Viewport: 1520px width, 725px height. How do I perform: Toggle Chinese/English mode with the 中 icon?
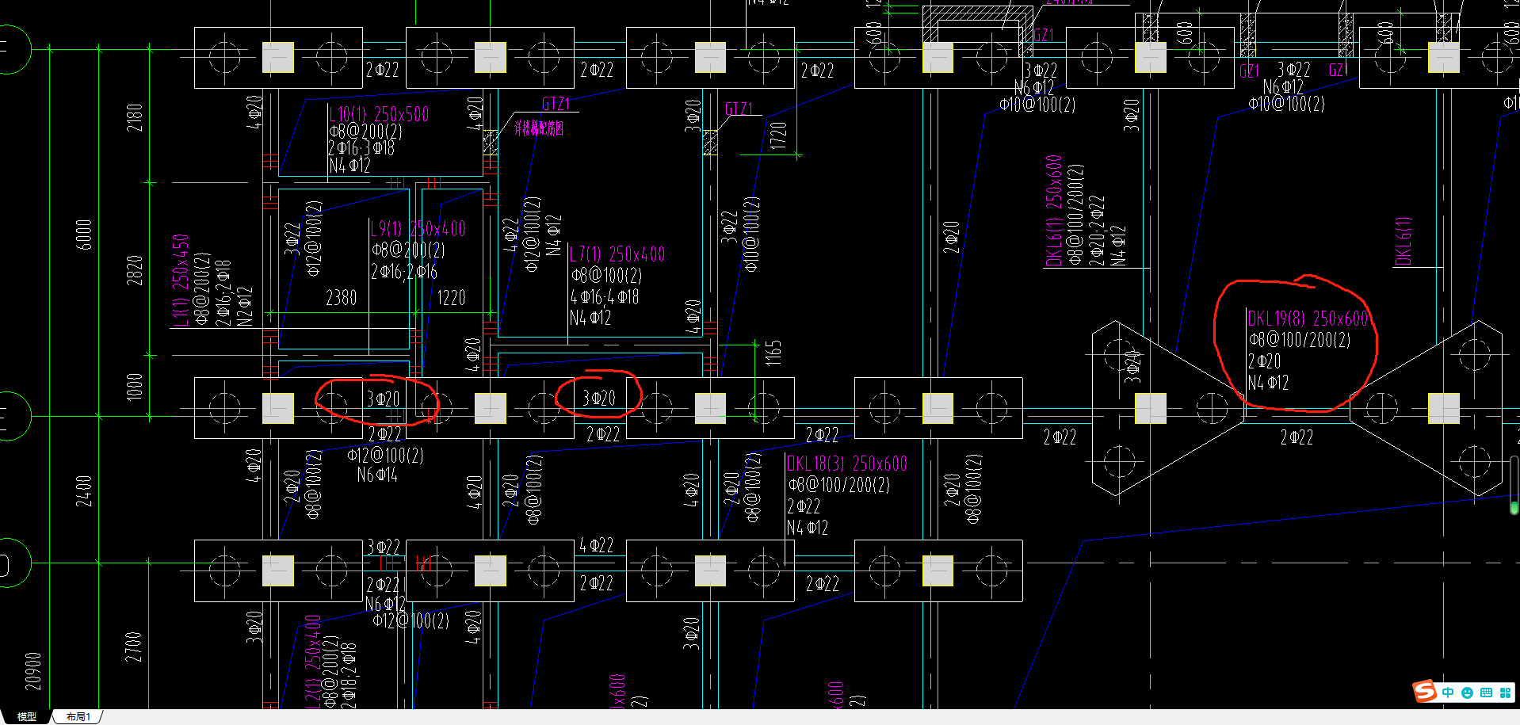[1448, 693]
